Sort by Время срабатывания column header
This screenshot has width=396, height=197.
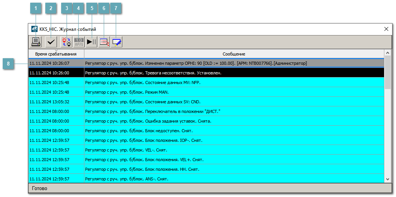[x=56, y=54]
